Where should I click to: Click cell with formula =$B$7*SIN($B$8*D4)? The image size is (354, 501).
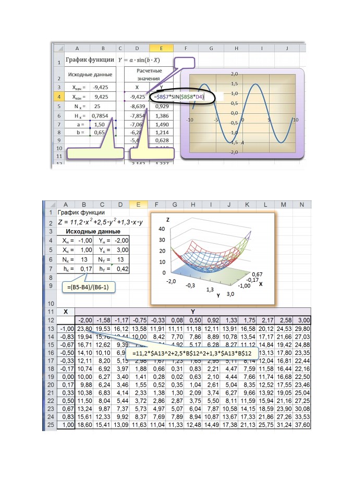coord(181,97)
